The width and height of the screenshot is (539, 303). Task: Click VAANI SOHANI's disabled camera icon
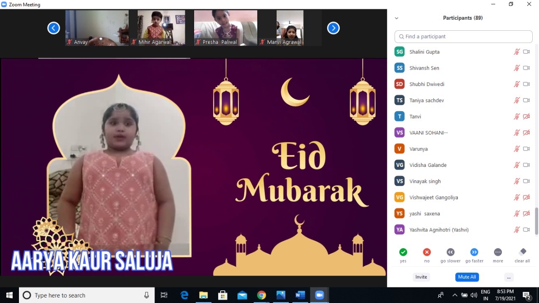(x=526, y=133)
